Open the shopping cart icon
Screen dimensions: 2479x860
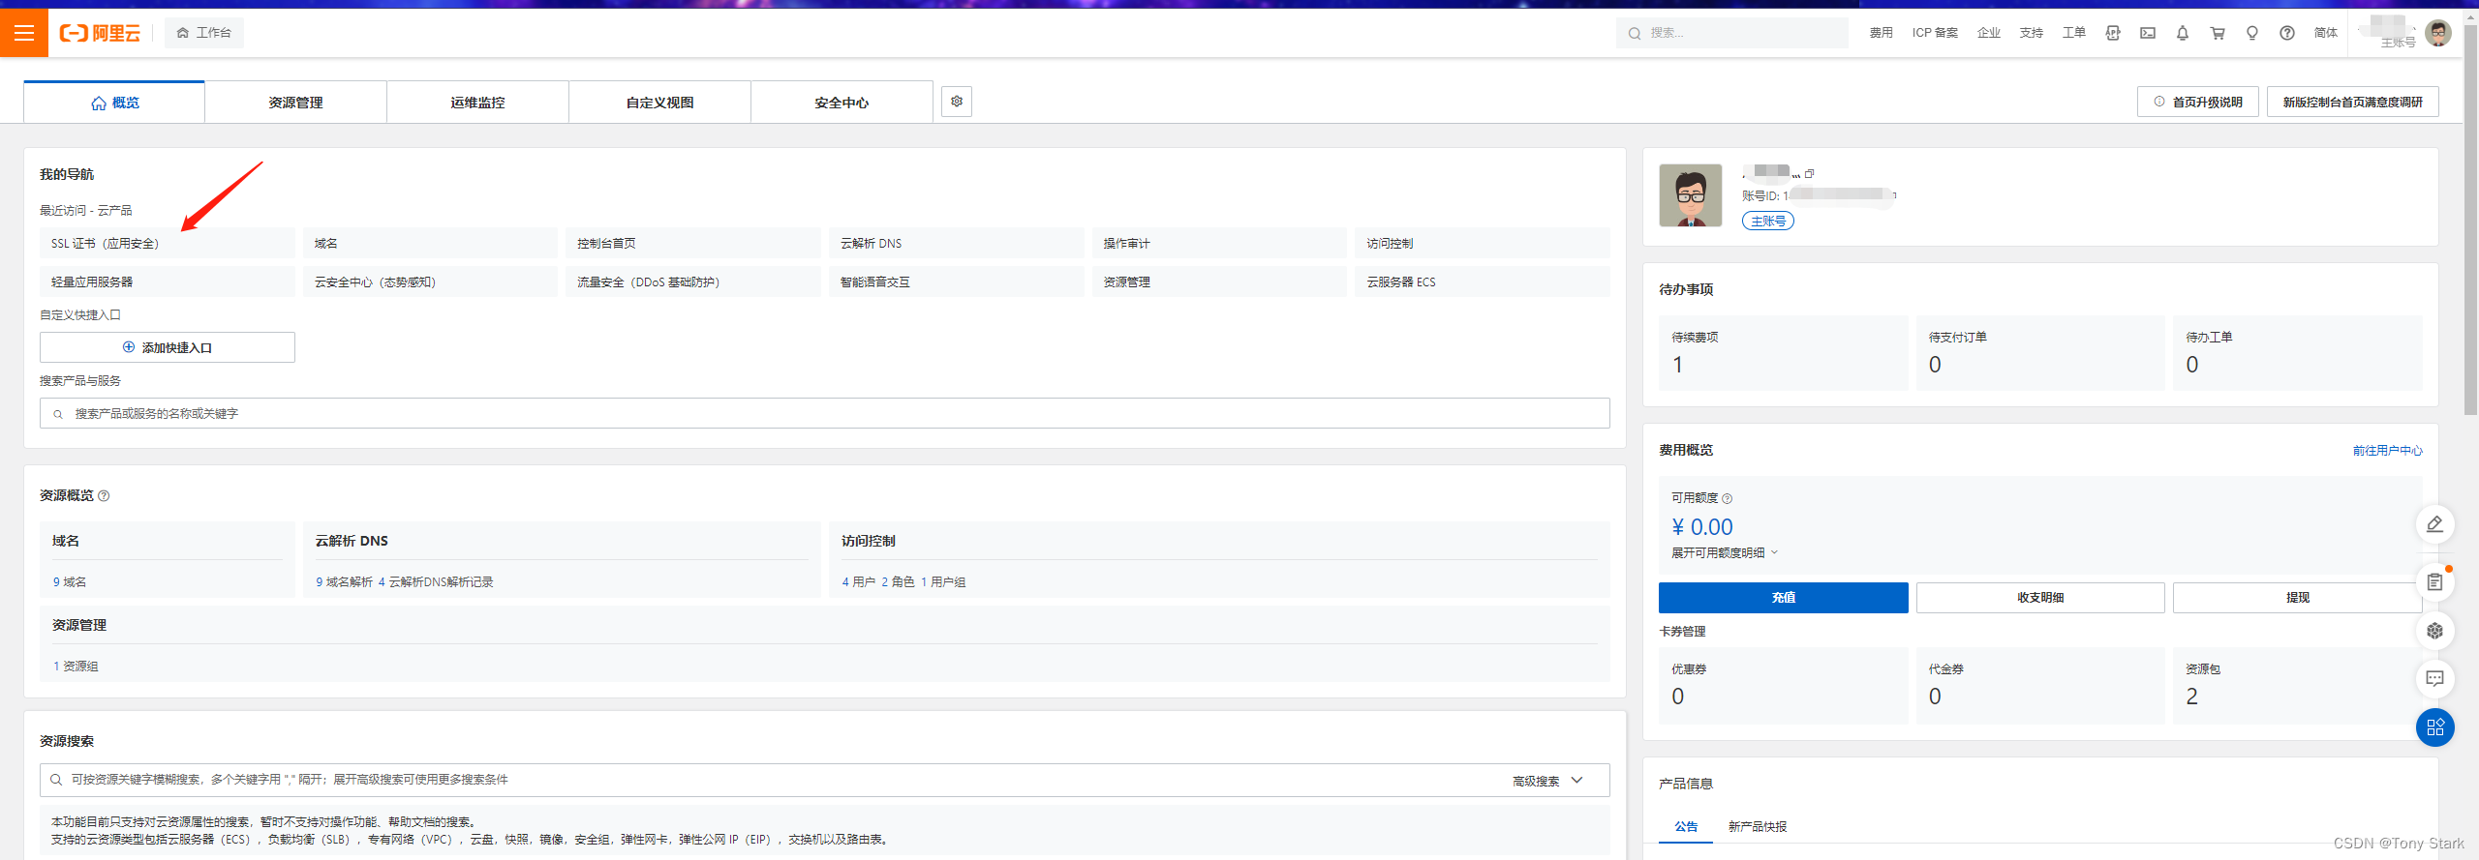pyautogui.click(x=2218, y=33)
